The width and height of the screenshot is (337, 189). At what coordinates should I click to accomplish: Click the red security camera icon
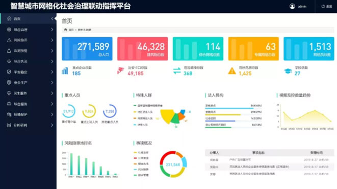coord(120,70)
